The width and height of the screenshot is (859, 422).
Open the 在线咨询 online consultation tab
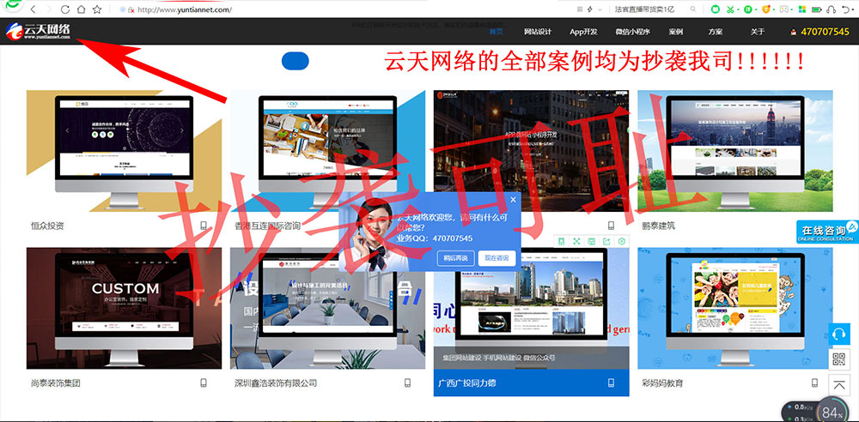coord(827,232)
